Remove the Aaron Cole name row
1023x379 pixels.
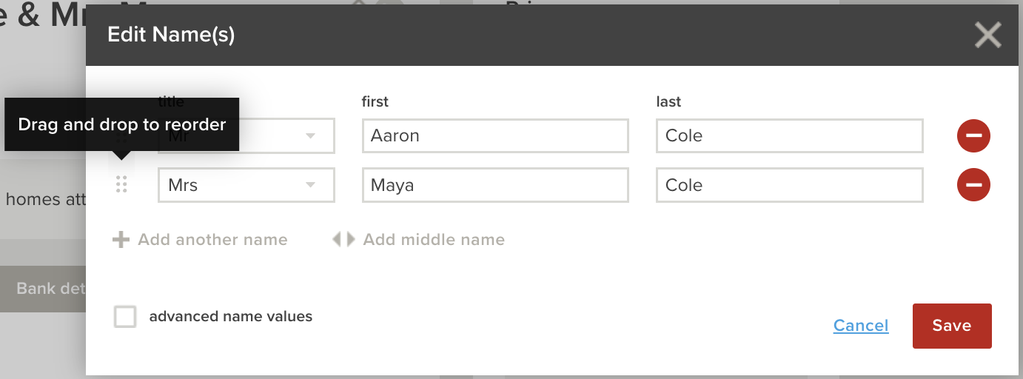[x=973, y=135]
